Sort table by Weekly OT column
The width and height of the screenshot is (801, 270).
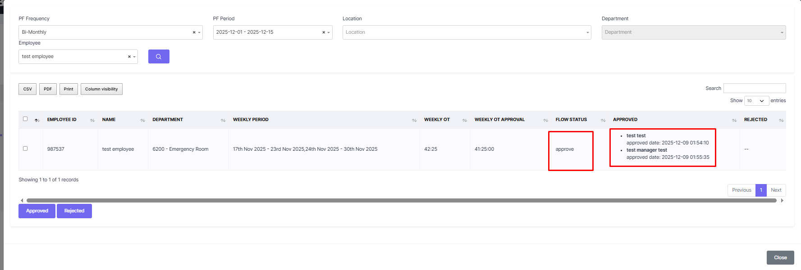(437, 120)
